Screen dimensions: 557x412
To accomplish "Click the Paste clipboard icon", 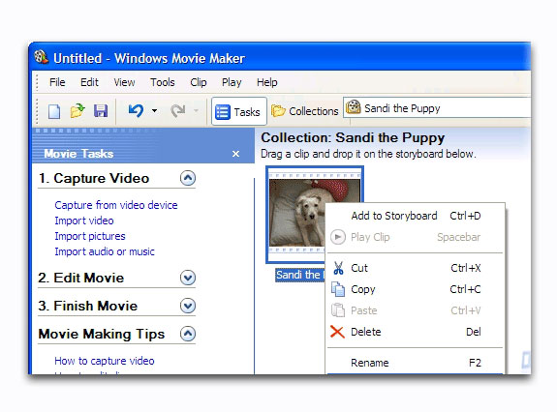I will pyautogui.click(x=338, y=310).
